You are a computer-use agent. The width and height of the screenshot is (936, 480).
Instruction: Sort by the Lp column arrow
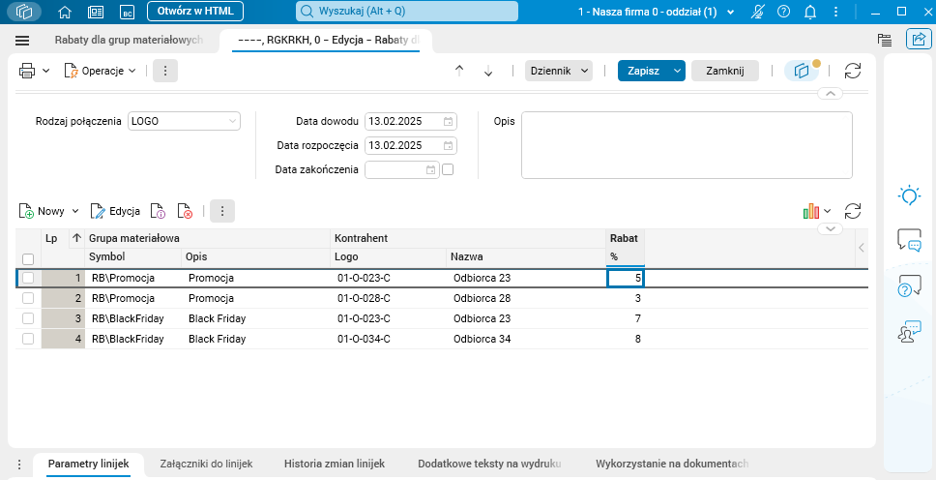click(76, 238)
